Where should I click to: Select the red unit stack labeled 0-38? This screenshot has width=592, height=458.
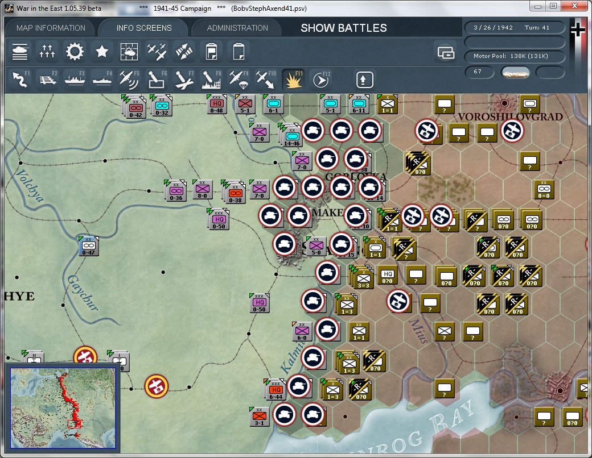click(x=234, y=192)
